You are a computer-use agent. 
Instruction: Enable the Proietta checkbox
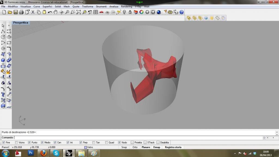(132, 142)
